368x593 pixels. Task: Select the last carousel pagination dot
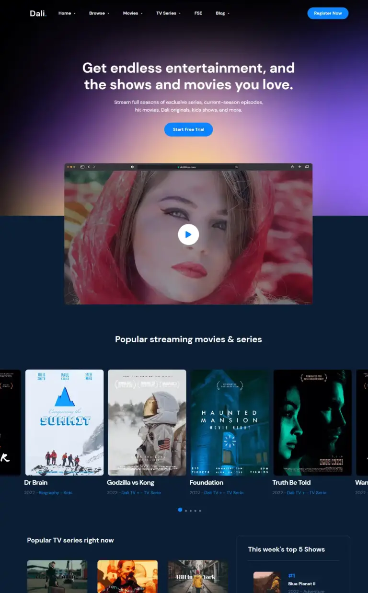coord(200,511)
